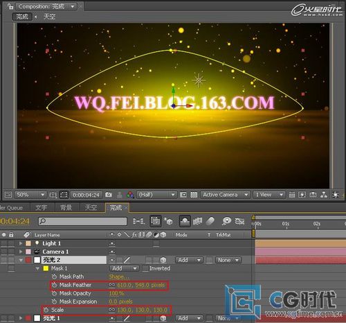346x323 pixels.
Task: Open the timeline panel icon in viewer footer
Action: 313,195
